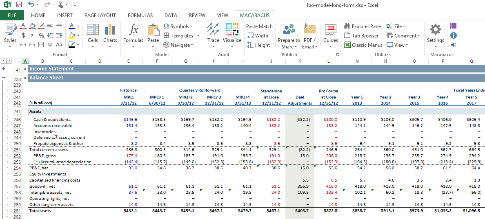Collapse the Balance Sheet row group
This screenshot has height=219, width=485.
(x=4, y=78)
